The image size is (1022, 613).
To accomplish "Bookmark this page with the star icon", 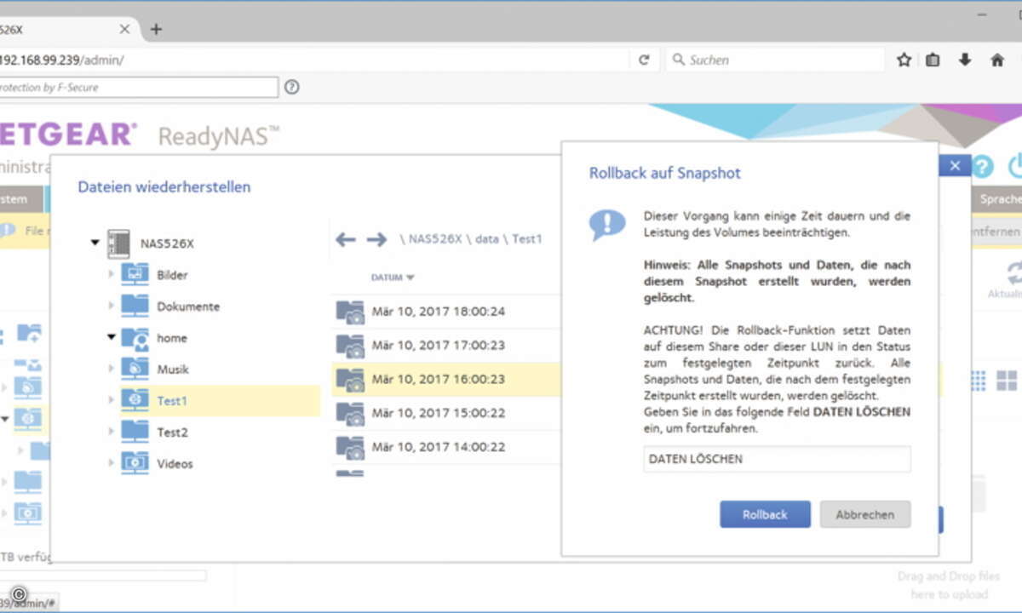I will (x=904, y=60).
